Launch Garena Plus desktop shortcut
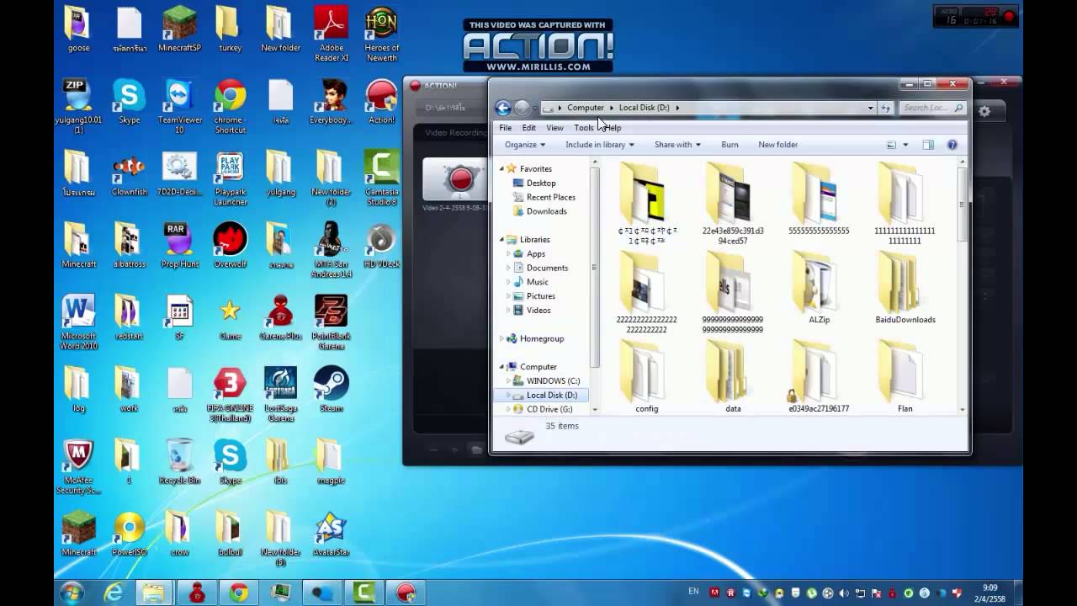 coord(280,317)
